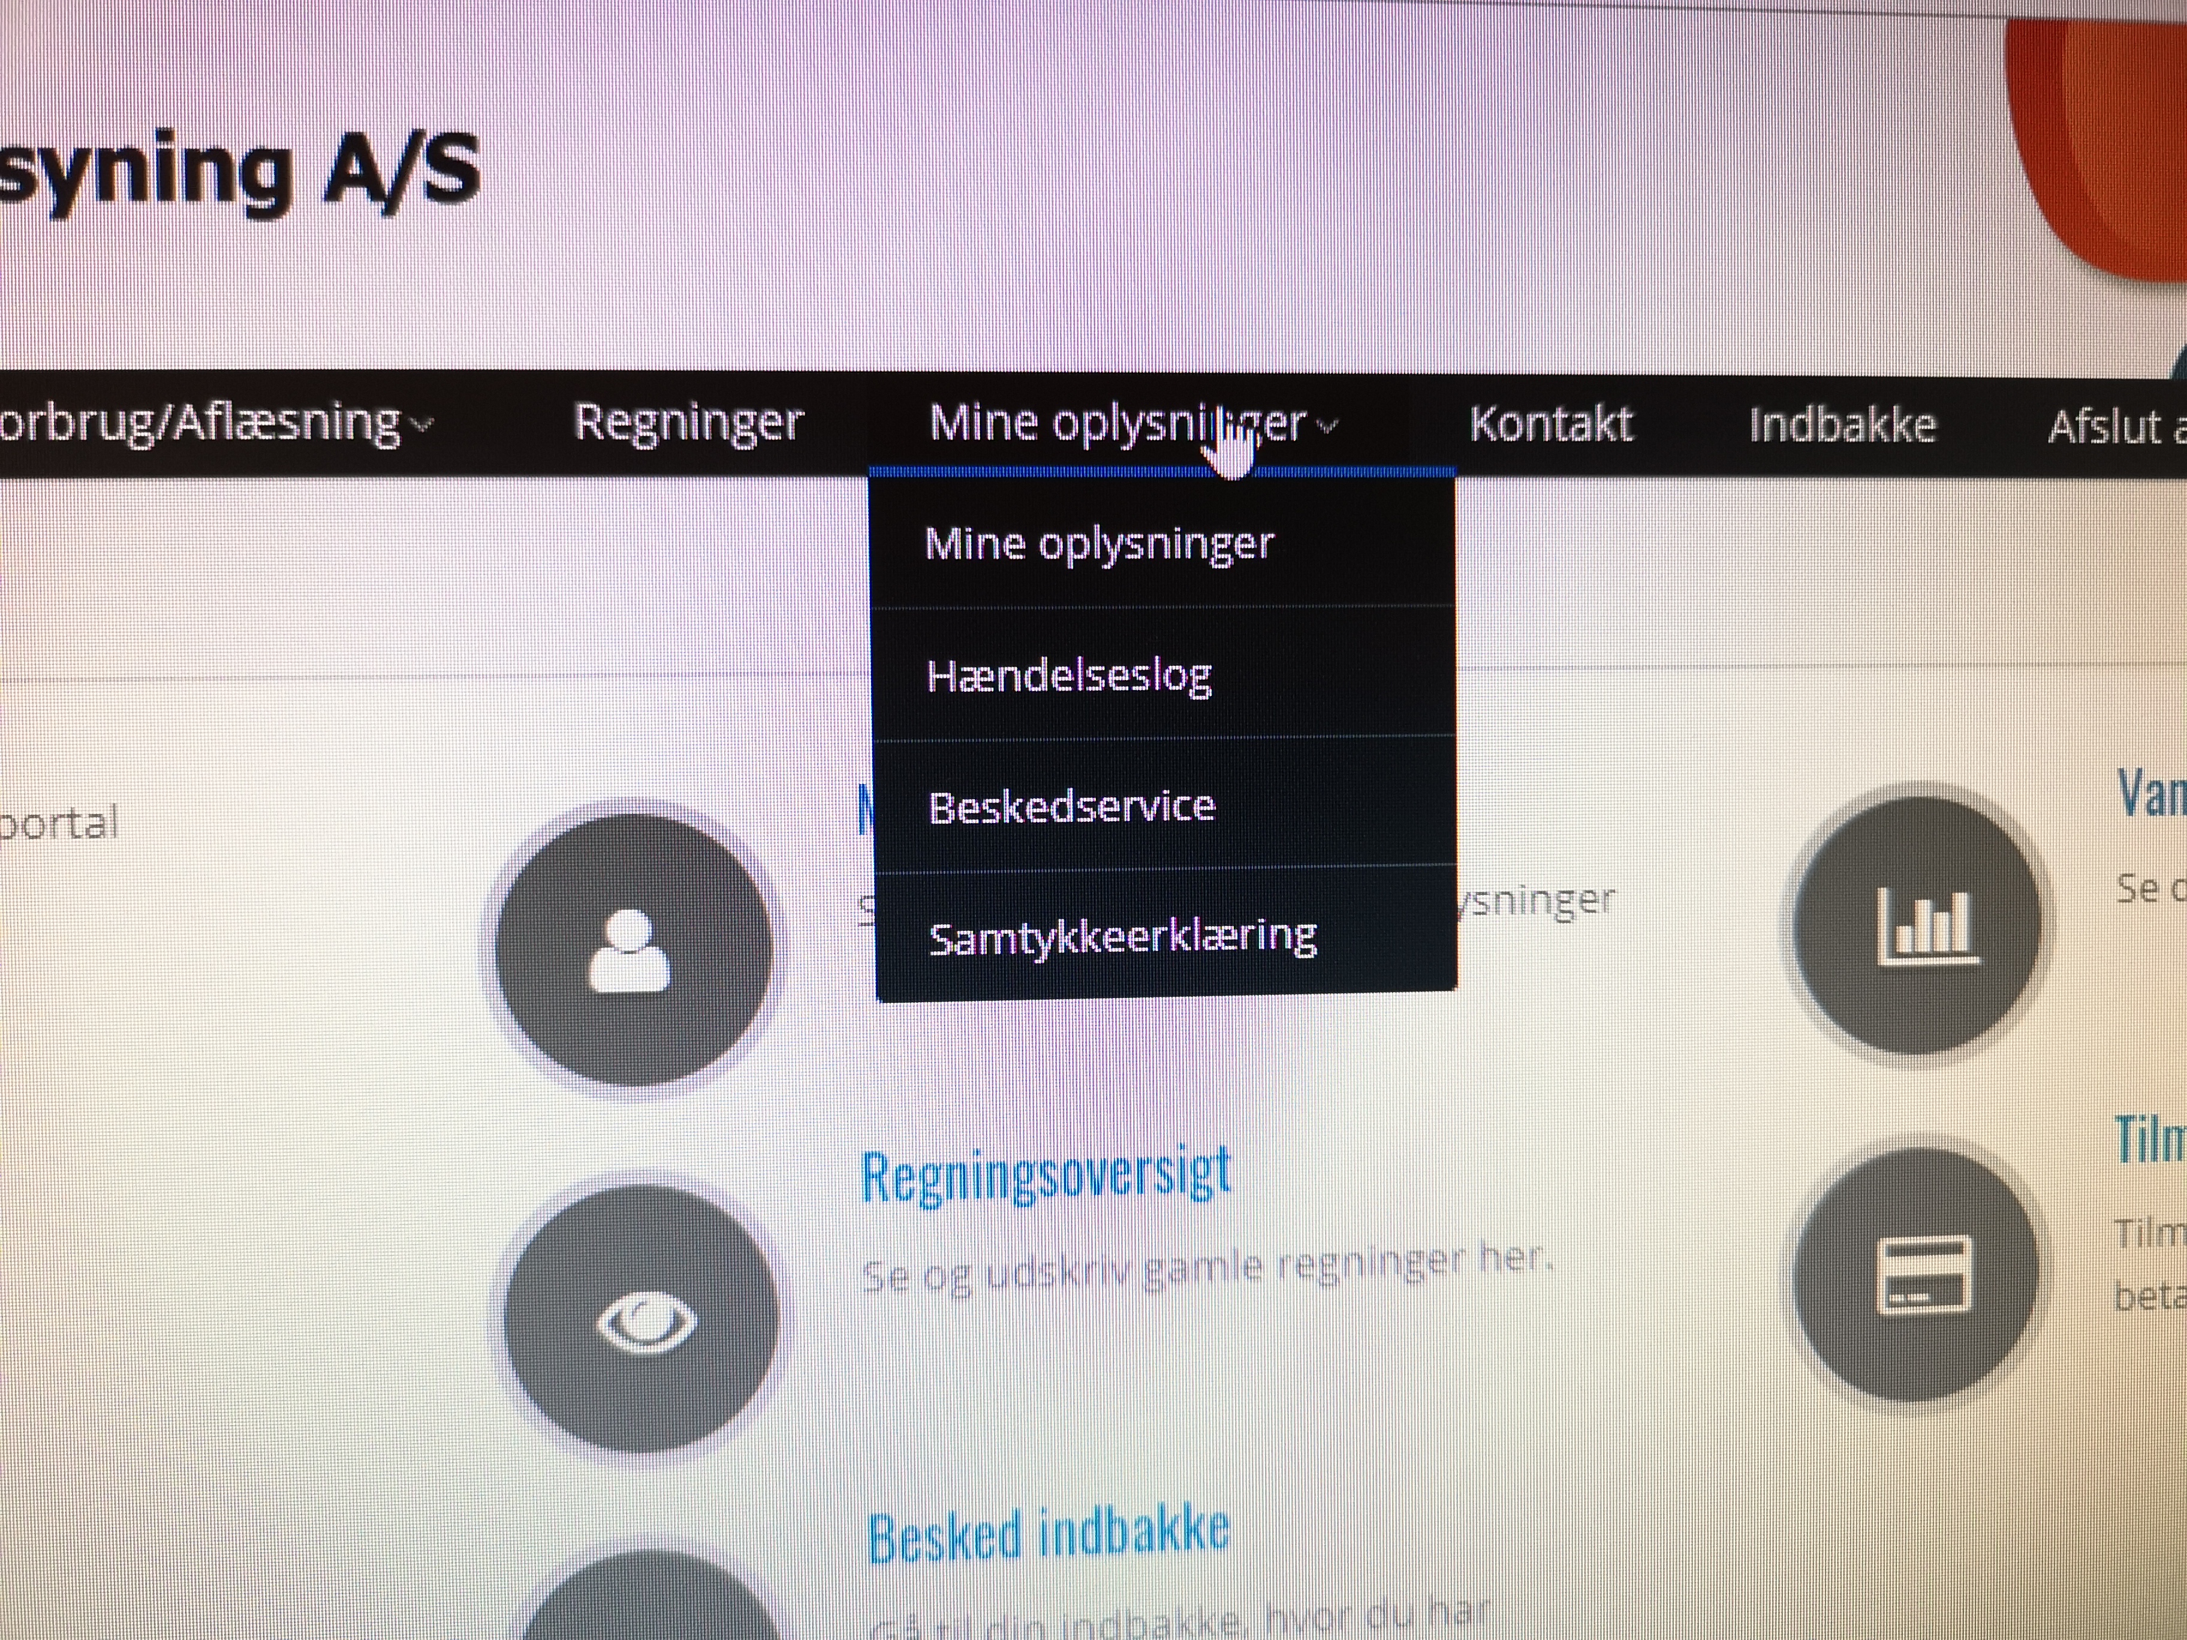Expand chevron next to Forbrug/Aflæsning

coord(421,426)
